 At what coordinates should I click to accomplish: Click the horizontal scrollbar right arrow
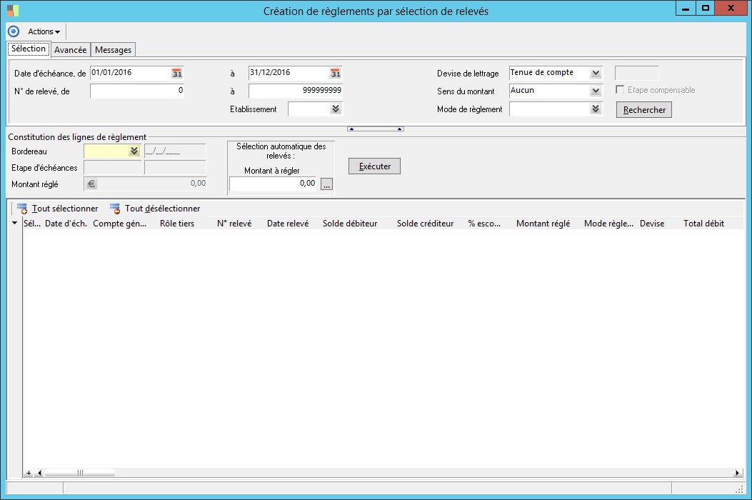[x=737, y=473]
